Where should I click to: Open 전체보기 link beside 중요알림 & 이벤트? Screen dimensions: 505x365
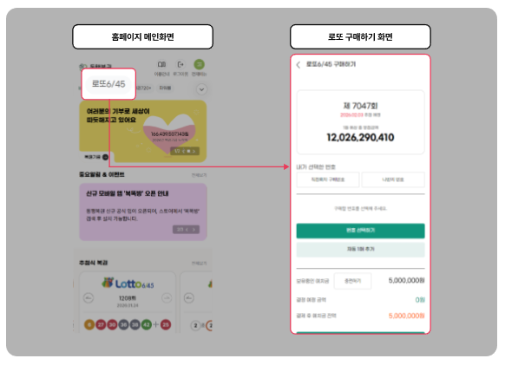(199, 175)
